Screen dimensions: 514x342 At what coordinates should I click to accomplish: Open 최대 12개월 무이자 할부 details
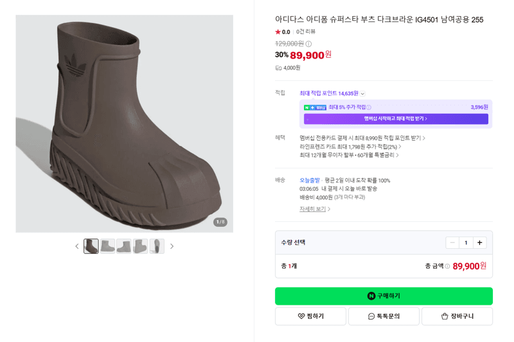point(349,155)
